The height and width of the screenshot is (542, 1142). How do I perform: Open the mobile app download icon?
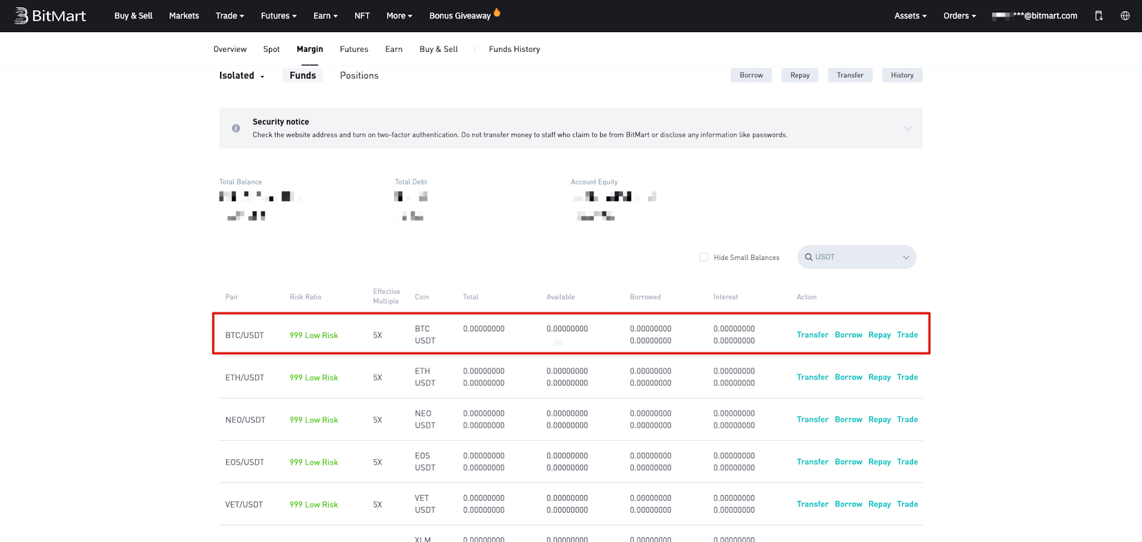(x=1099, y=16)
